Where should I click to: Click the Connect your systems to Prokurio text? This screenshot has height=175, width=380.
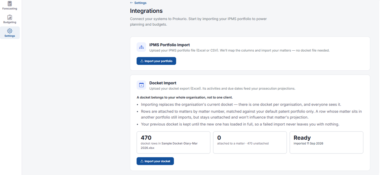click(198, 22)
